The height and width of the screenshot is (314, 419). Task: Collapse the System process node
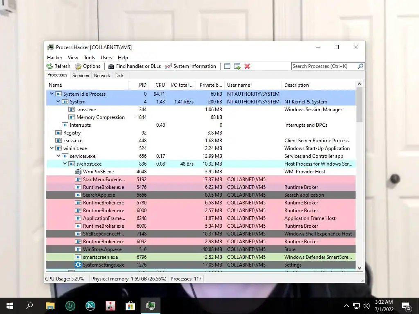pos(58,101)
